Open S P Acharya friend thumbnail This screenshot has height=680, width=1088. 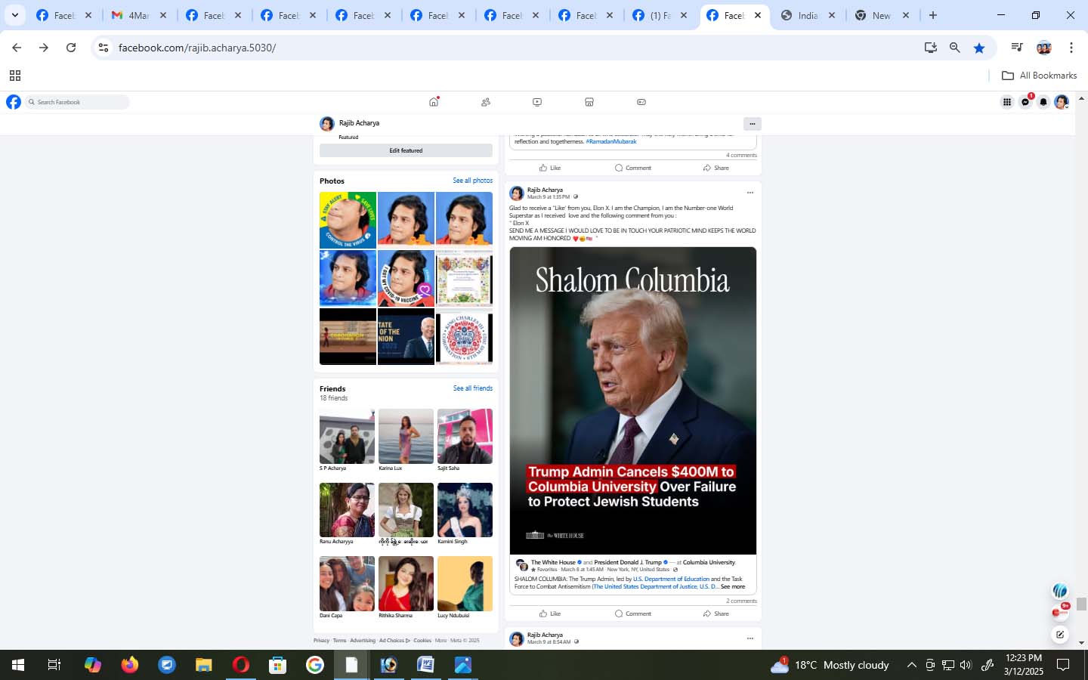pos(347,436)
